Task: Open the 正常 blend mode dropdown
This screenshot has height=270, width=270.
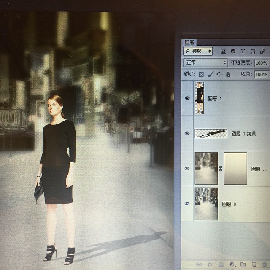Action: tap(205, 62)
